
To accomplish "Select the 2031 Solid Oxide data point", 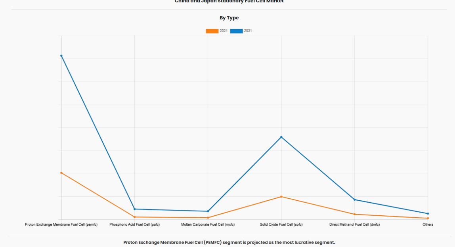I will pyautogui.click(x=281, y=137).
